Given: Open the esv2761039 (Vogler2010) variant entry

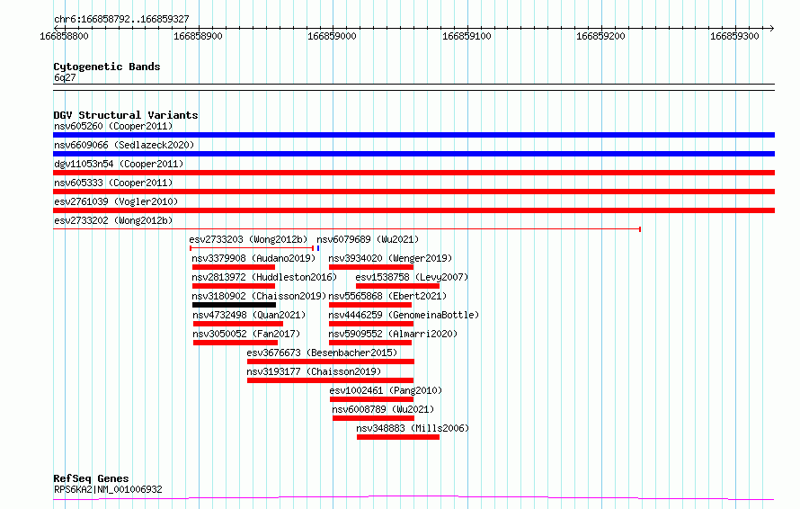Looking at the screenshot, I should click(116, 201).
